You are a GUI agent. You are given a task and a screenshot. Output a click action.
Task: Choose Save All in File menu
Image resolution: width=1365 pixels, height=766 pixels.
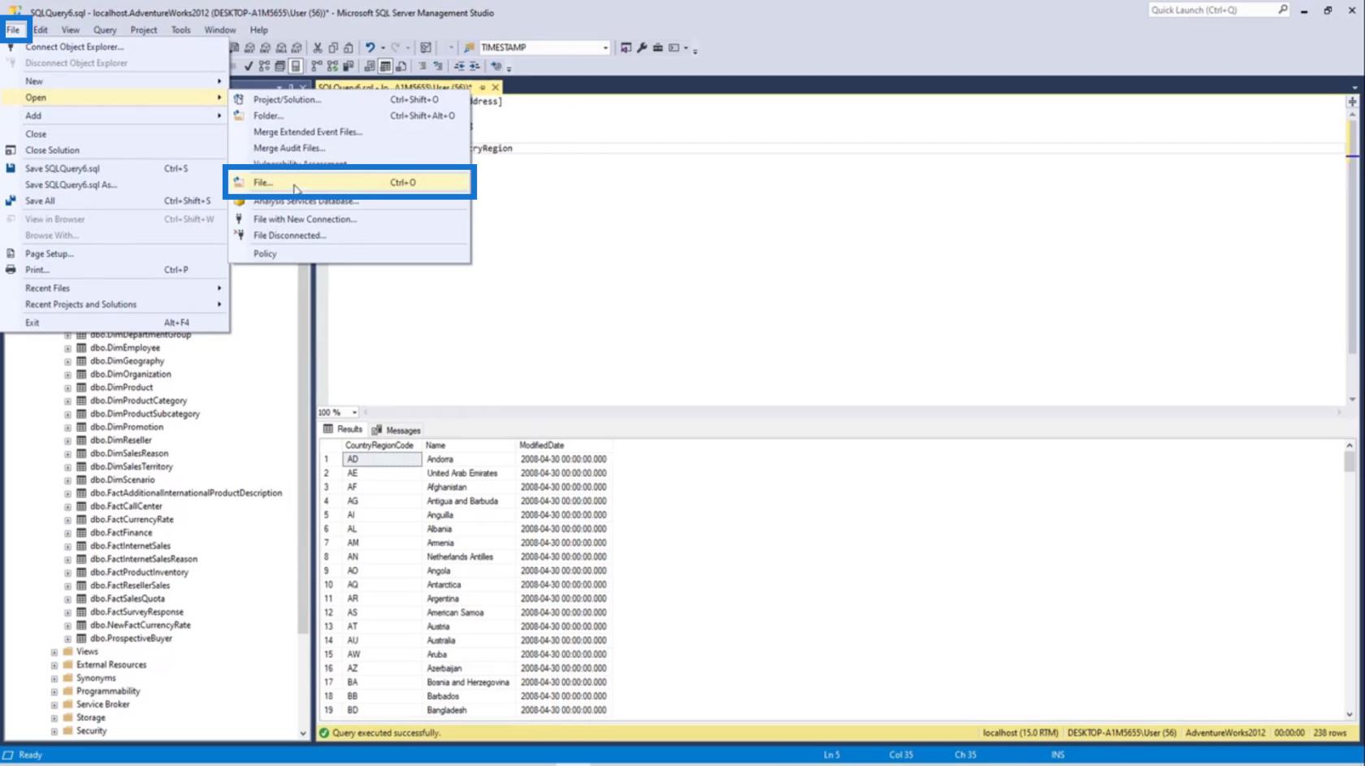tap(115, 201)
